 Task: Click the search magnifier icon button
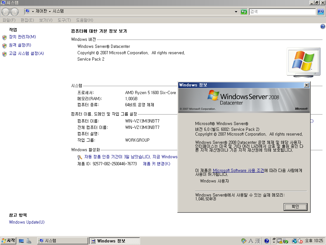(321, 12)
